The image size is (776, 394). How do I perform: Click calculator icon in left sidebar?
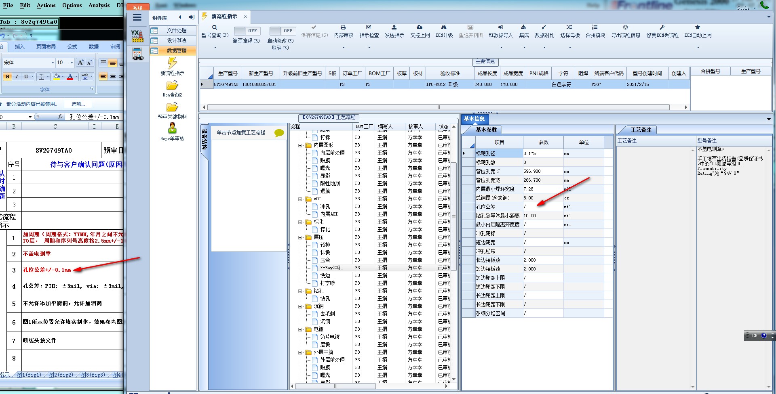pos(137,54)
